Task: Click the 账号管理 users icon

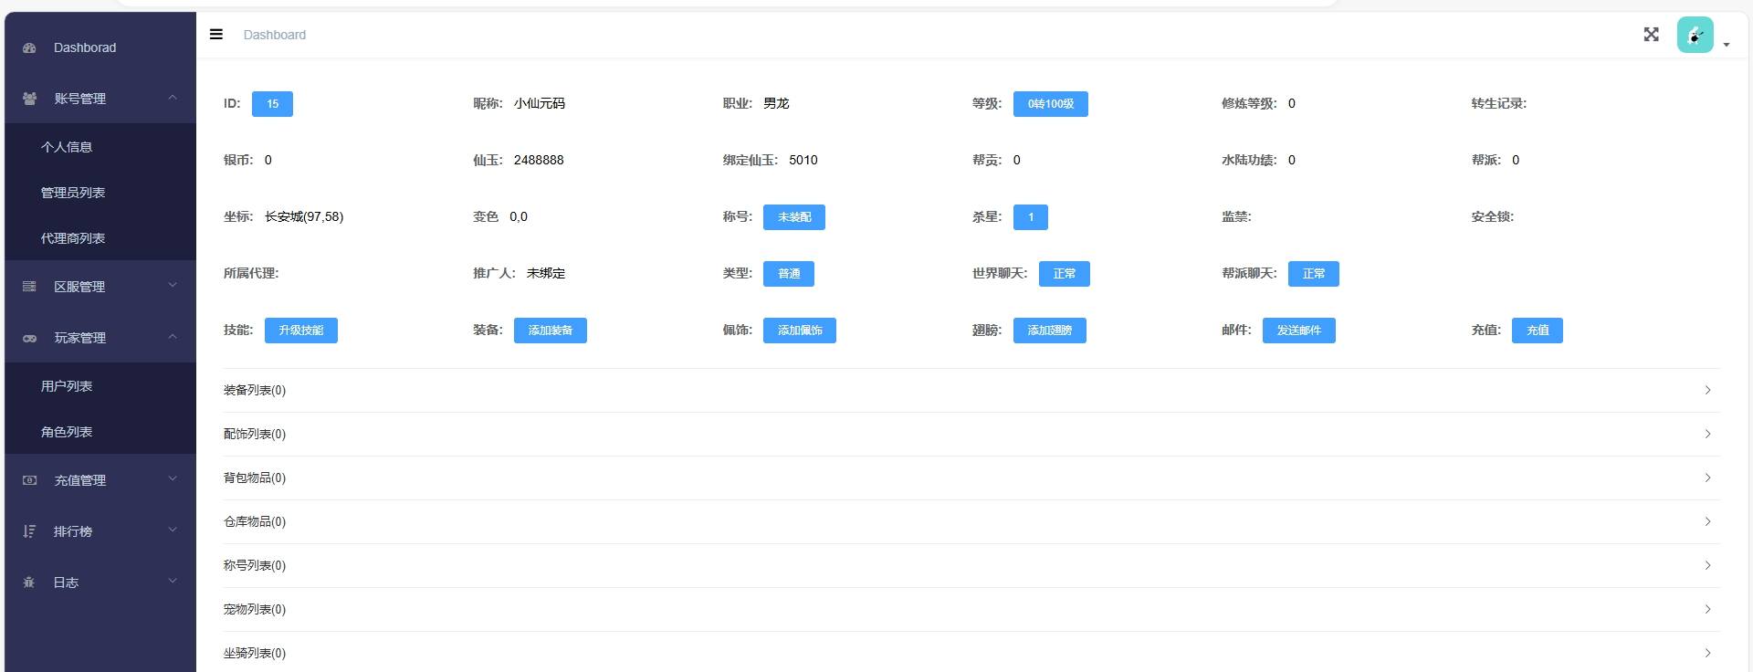Action: click(29, 99)
